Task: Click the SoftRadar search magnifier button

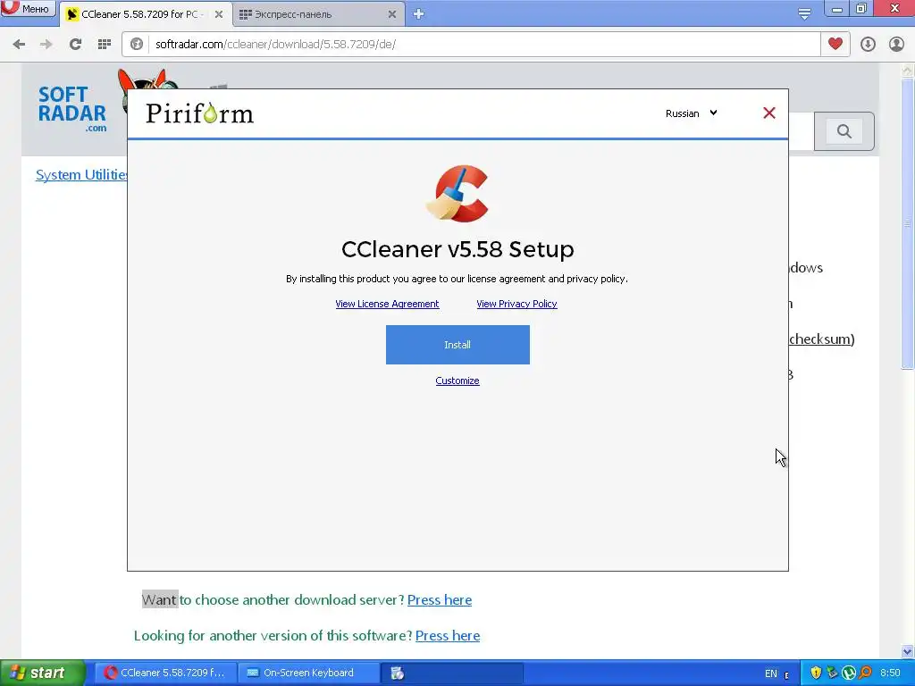Action: pos(844,131)
